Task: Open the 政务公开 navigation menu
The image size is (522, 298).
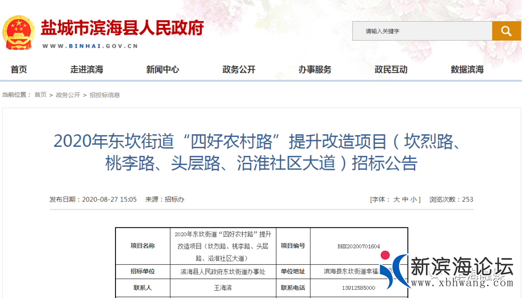Action: pos(239,70)
